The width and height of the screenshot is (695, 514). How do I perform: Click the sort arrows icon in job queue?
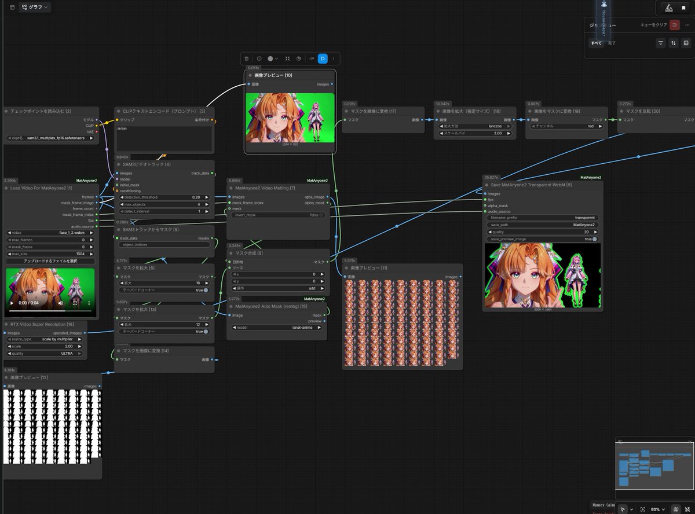coord(674,43)
